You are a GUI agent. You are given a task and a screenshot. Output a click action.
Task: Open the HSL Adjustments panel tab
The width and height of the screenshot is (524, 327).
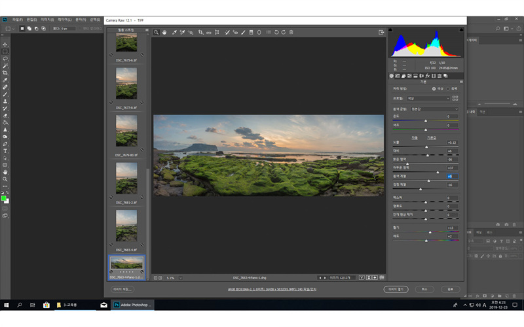click(x=409, y=76)
